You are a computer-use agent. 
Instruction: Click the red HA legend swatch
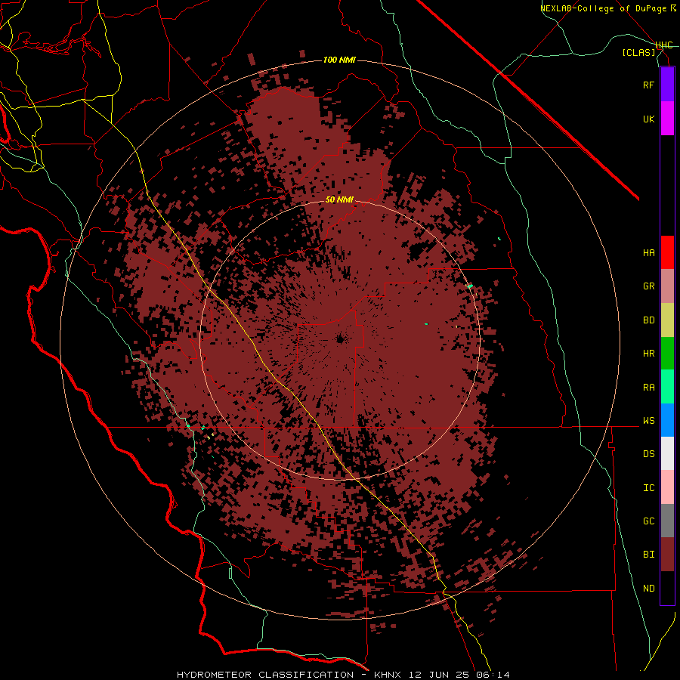pos(667,252)
